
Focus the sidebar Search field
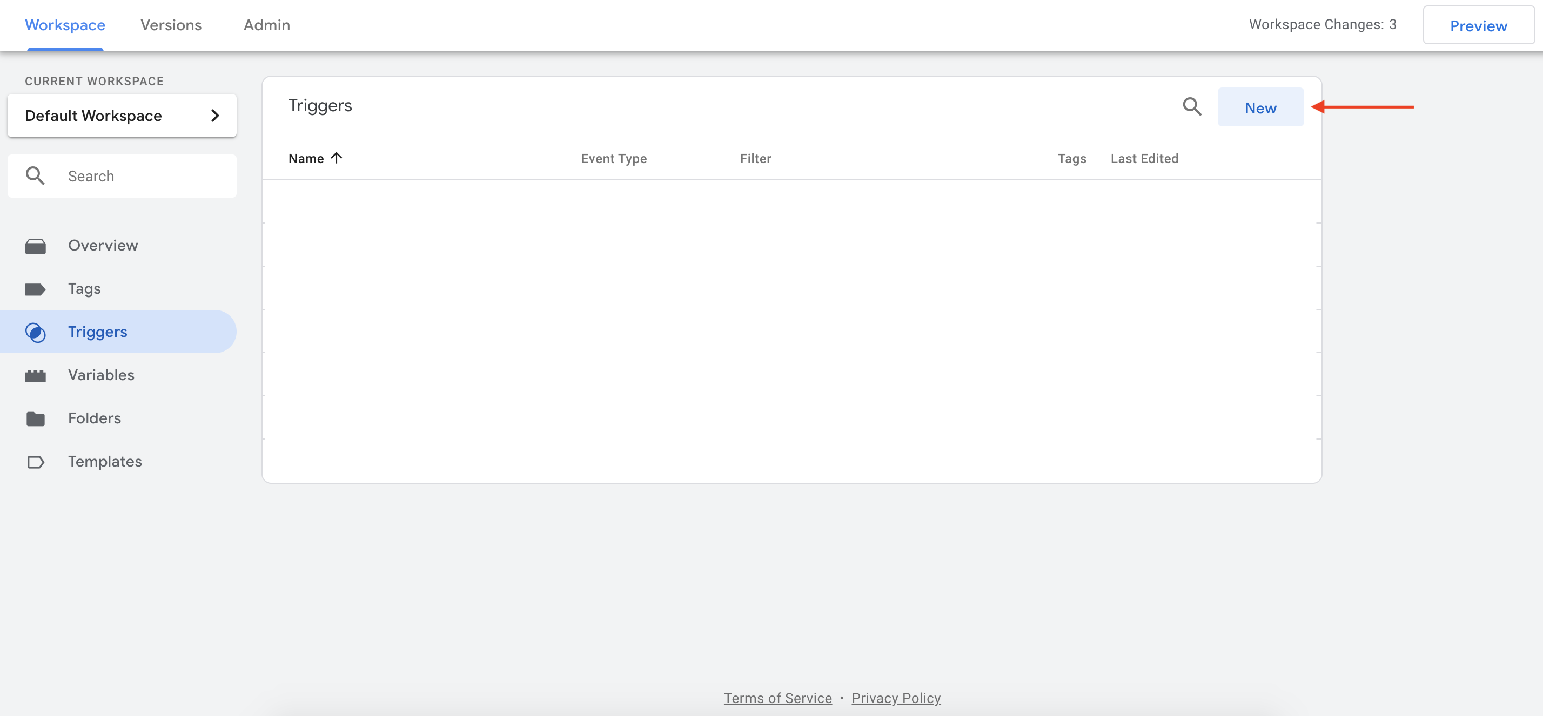pyautogui.click(x=122, y=176)
